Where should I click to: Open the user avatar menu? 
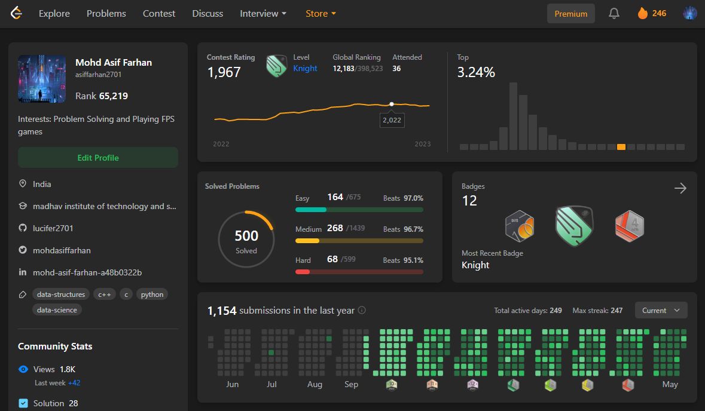tap(689, 14)
